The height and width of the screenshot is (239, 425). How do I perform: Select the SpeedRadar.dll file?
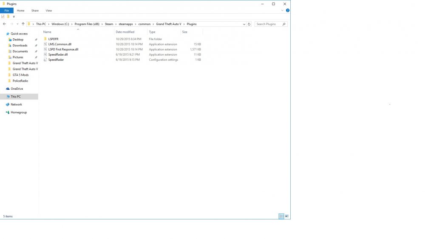pyautogui.click(x=58, y=54)
